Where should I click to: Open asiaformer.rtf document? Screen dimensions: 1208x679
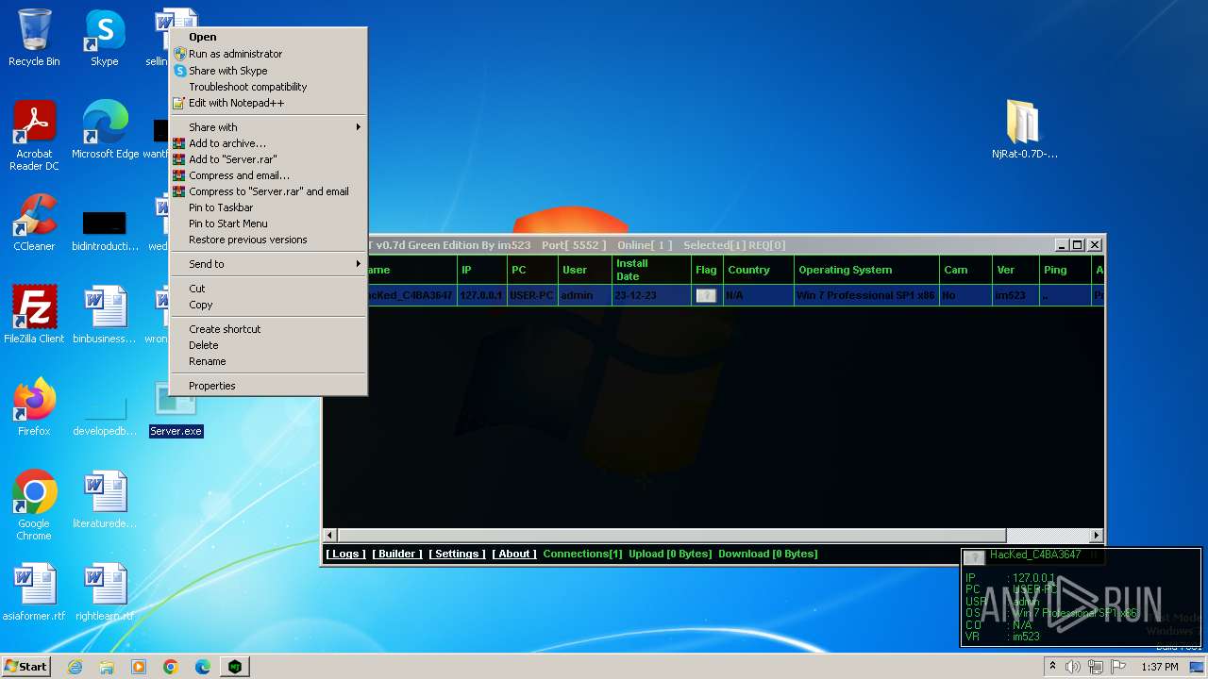pyautogui.click(x=34, y=591)
